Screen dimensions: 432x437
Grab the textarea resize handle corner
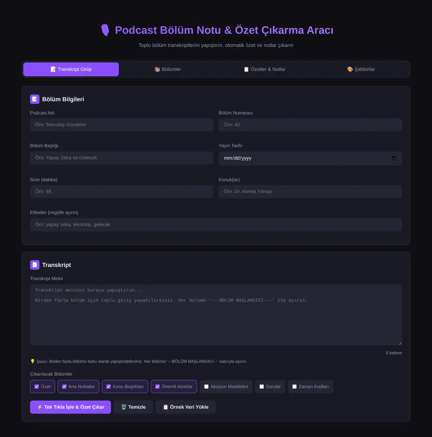pyautogui.click(x=400, y=343)
